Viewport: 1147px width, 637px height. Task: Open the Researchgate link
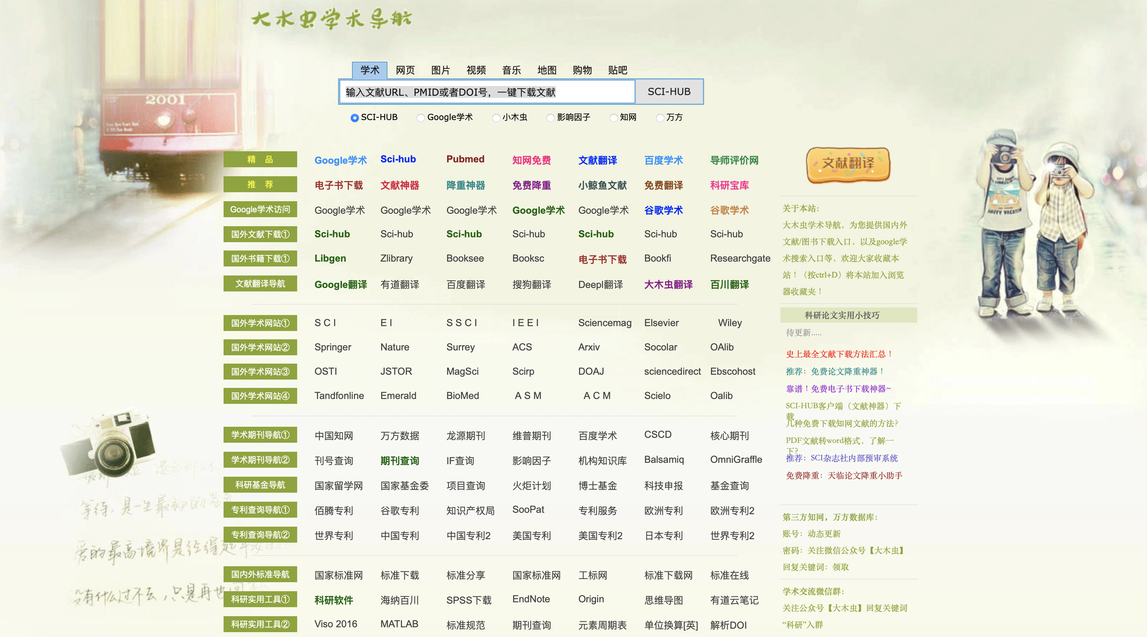click(x=740, y=258)
